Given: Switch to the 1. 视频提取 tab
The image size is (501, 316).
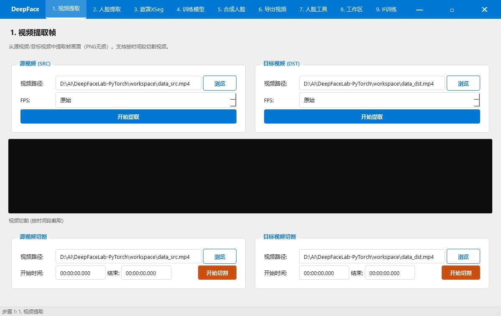Looking at the screenshot, I should tap(66, 9).
